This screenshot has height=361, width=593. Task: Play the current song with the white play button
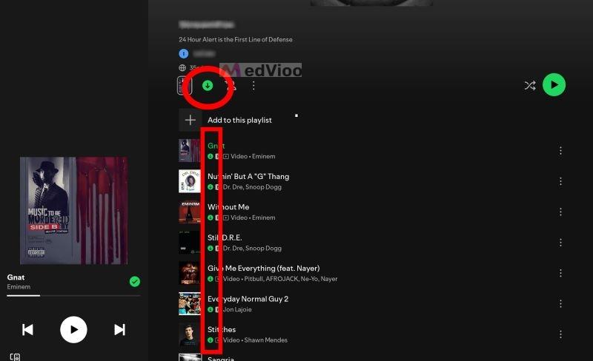[x=73, y=330]
